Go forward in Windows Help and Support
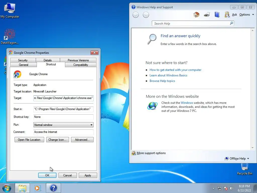 (146, 15)
